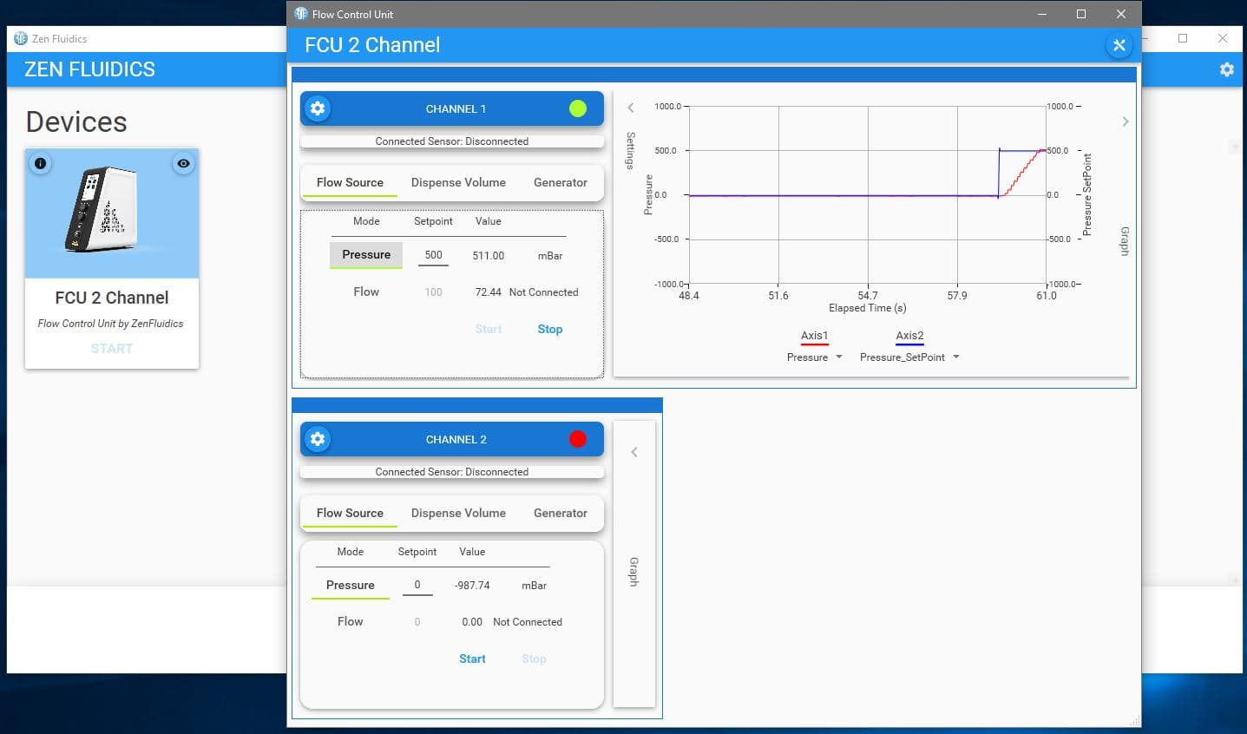Open Channel 2 settings gear

[318, 439]
